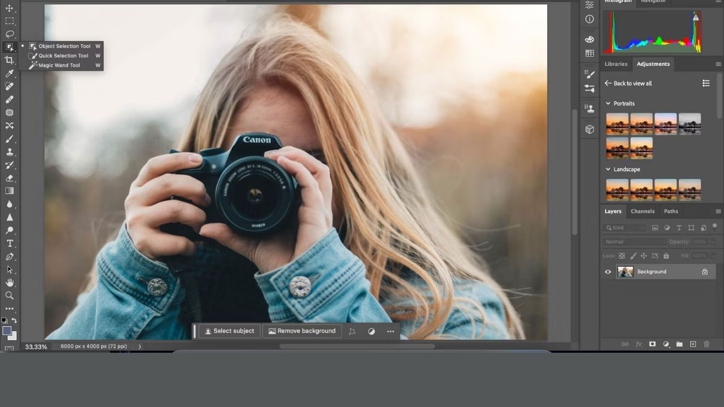The image size is (724, 407).
Task: Click the Select subject button
Action: coord(230,331)
